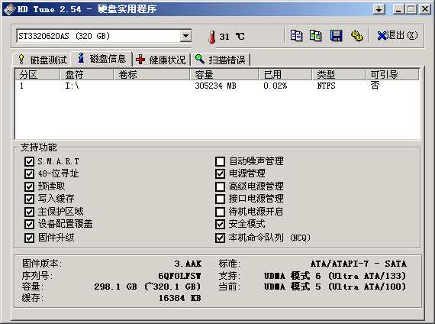Click the NTFS type cell
Screen dimensions: 435x324
pyautogui.click(x=326, y=86)
